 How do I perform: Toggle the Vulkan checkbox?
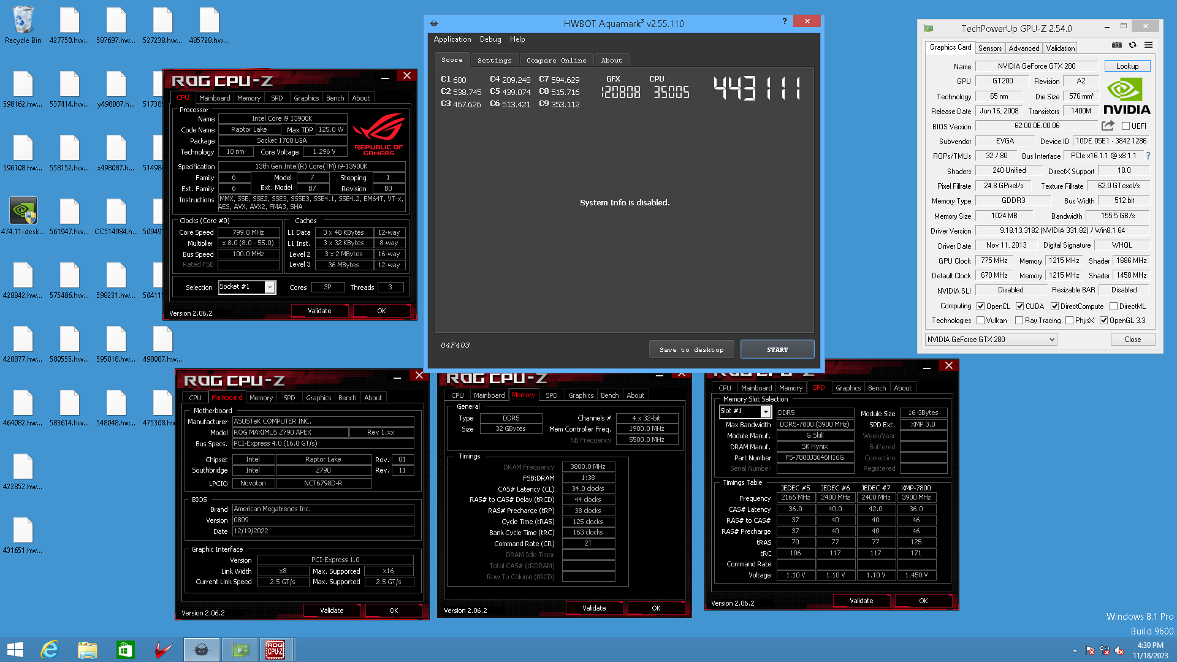(x=980, y=321)
